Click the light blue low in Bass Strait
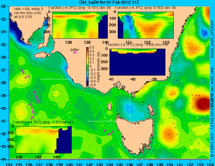Image resolution: width=215 pixels, height=166 pixels. pos(129,109)
